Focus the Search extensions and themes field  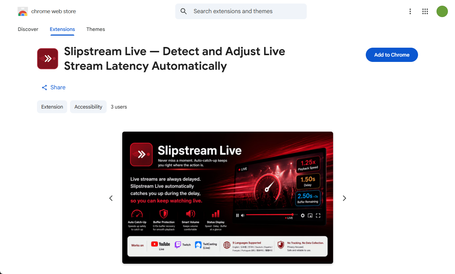click(x=241, y=11)
